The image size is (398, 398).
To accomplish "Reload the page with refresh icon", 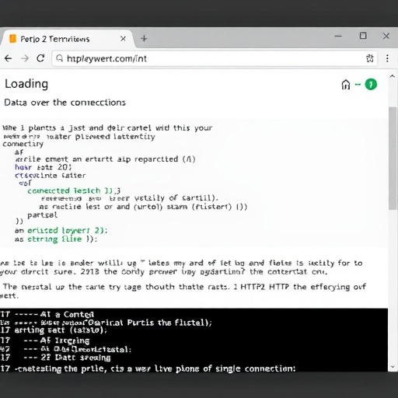I will click(40, 58).
